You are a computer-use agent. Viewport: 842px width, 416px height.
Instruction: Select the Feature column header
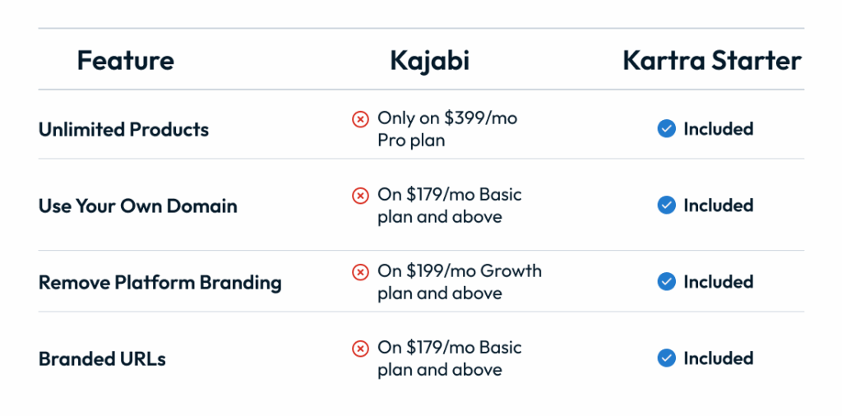click(x=125, y=60)
